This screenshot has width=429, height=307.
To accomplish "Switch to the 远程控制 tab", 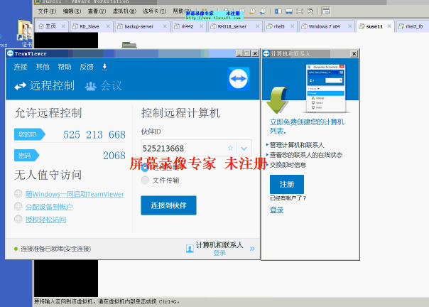I will [44, 86].
